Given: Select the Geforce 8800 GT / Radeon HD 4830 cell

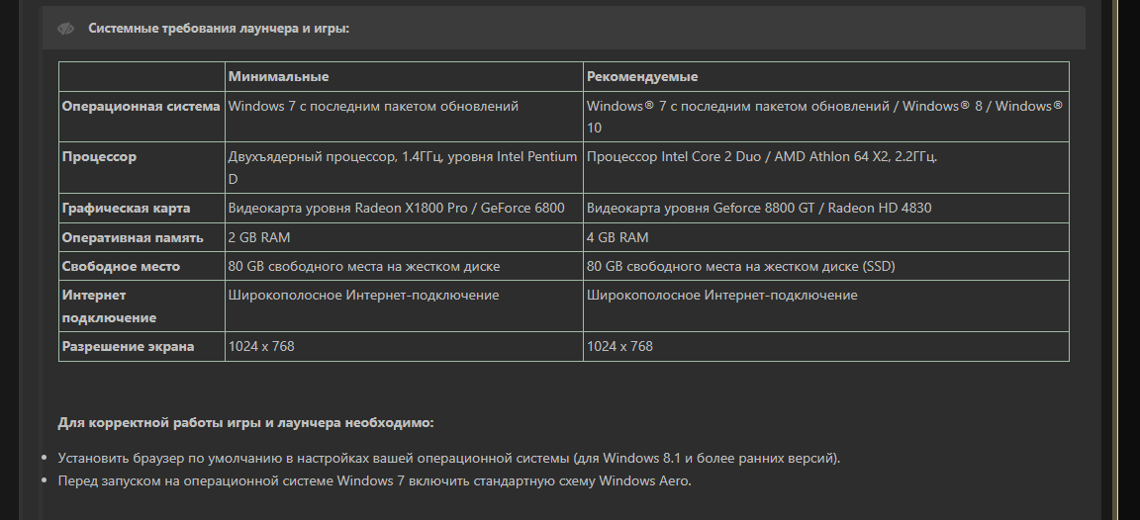Looking at the screenshot, I should coord(826,209).
